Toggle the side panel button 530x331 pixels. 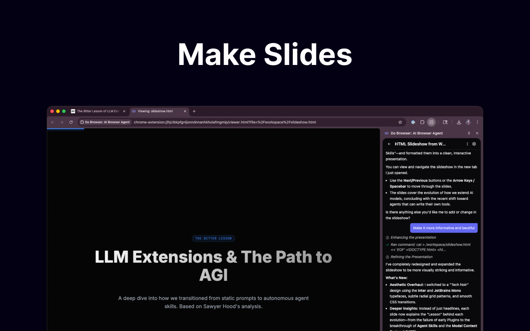point(431,122)
